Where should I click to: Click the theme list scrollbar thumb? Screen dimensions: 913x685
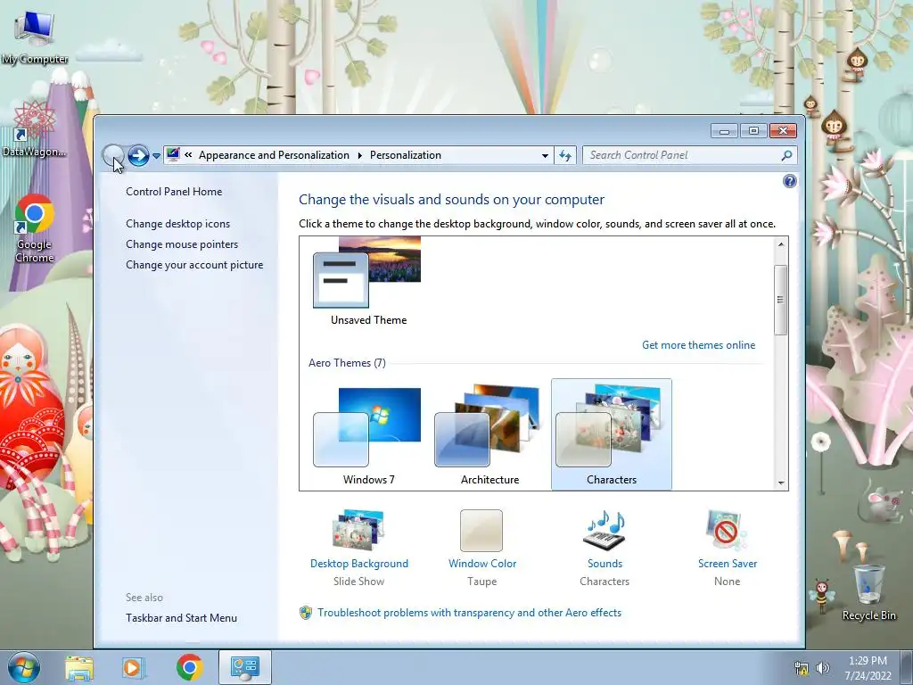781,300
